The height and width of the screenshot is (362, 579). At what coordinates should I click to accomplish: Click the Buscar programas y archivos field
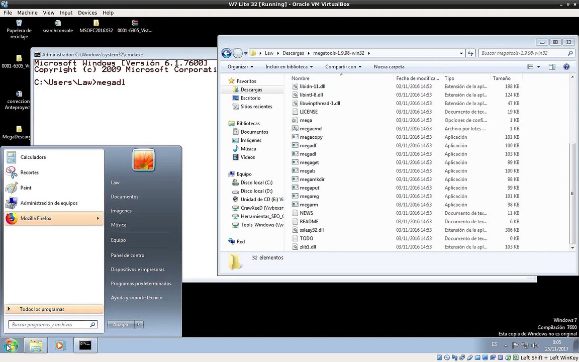click(53, 325)
